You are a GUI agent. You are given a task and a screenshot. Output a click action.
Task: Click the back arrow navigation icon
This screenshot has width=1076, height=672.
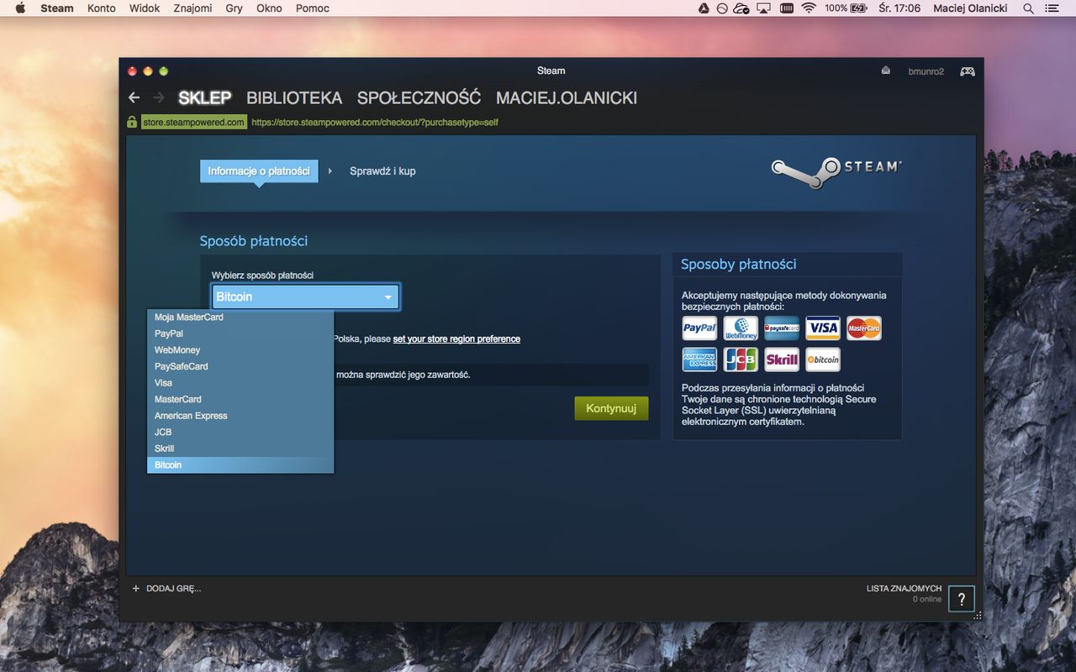click(x=134, y=97)
